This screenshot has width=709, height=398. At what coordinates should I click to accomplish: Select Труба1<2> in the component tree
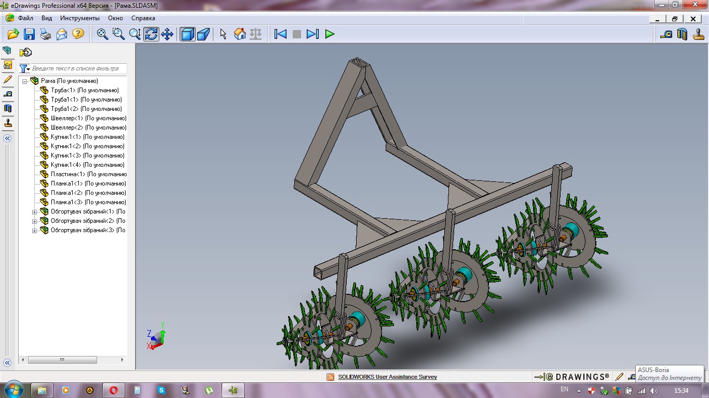pyautogui.click(x=86, y=109)
